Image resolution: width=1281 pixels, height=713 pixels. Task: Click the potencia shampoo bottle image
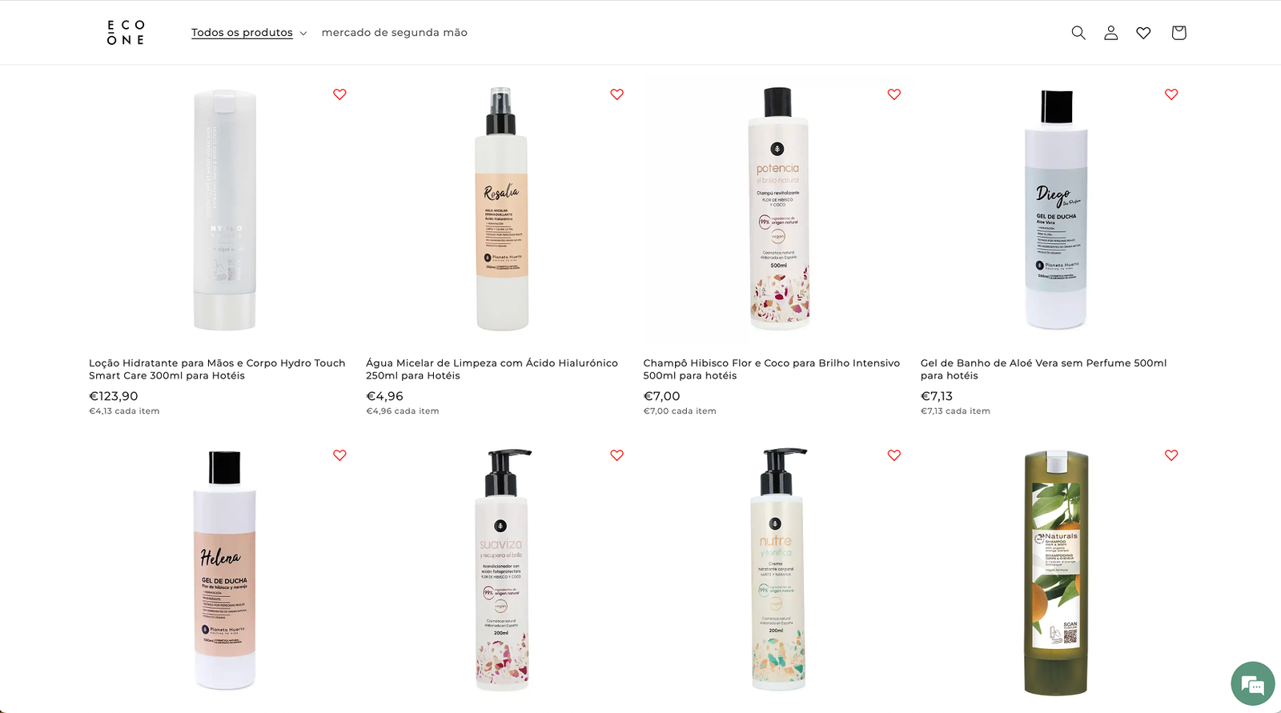tap(778, 208)
